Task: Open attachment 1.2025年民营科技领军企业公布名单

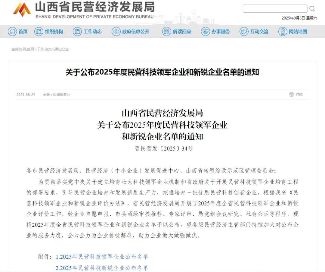Action: click(102, 257)
